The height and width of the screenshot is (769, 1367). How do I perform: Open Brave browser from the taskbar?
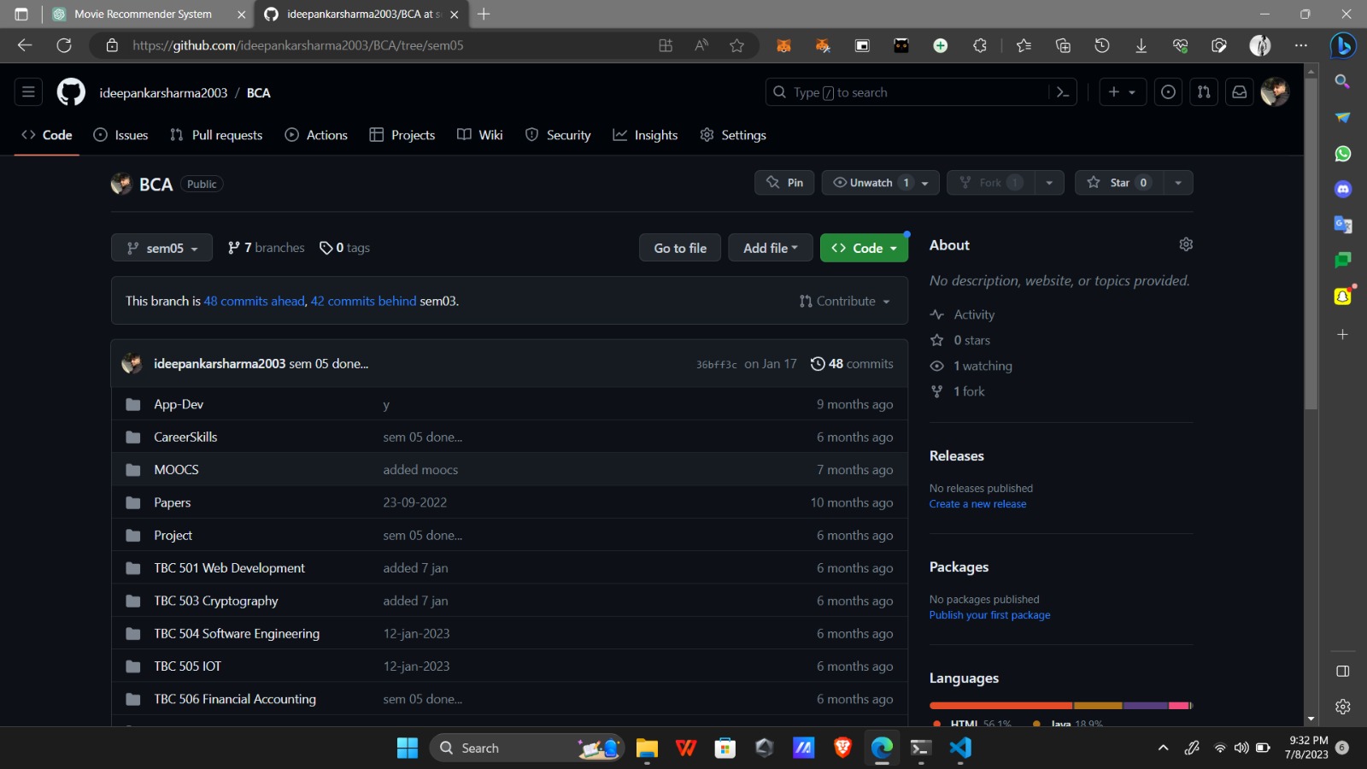click(x=842, y=748)
